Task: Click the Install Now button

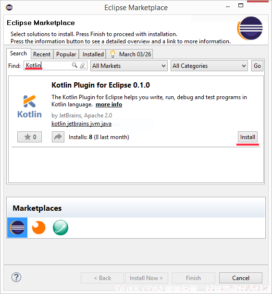Action: tap(146, 278)
